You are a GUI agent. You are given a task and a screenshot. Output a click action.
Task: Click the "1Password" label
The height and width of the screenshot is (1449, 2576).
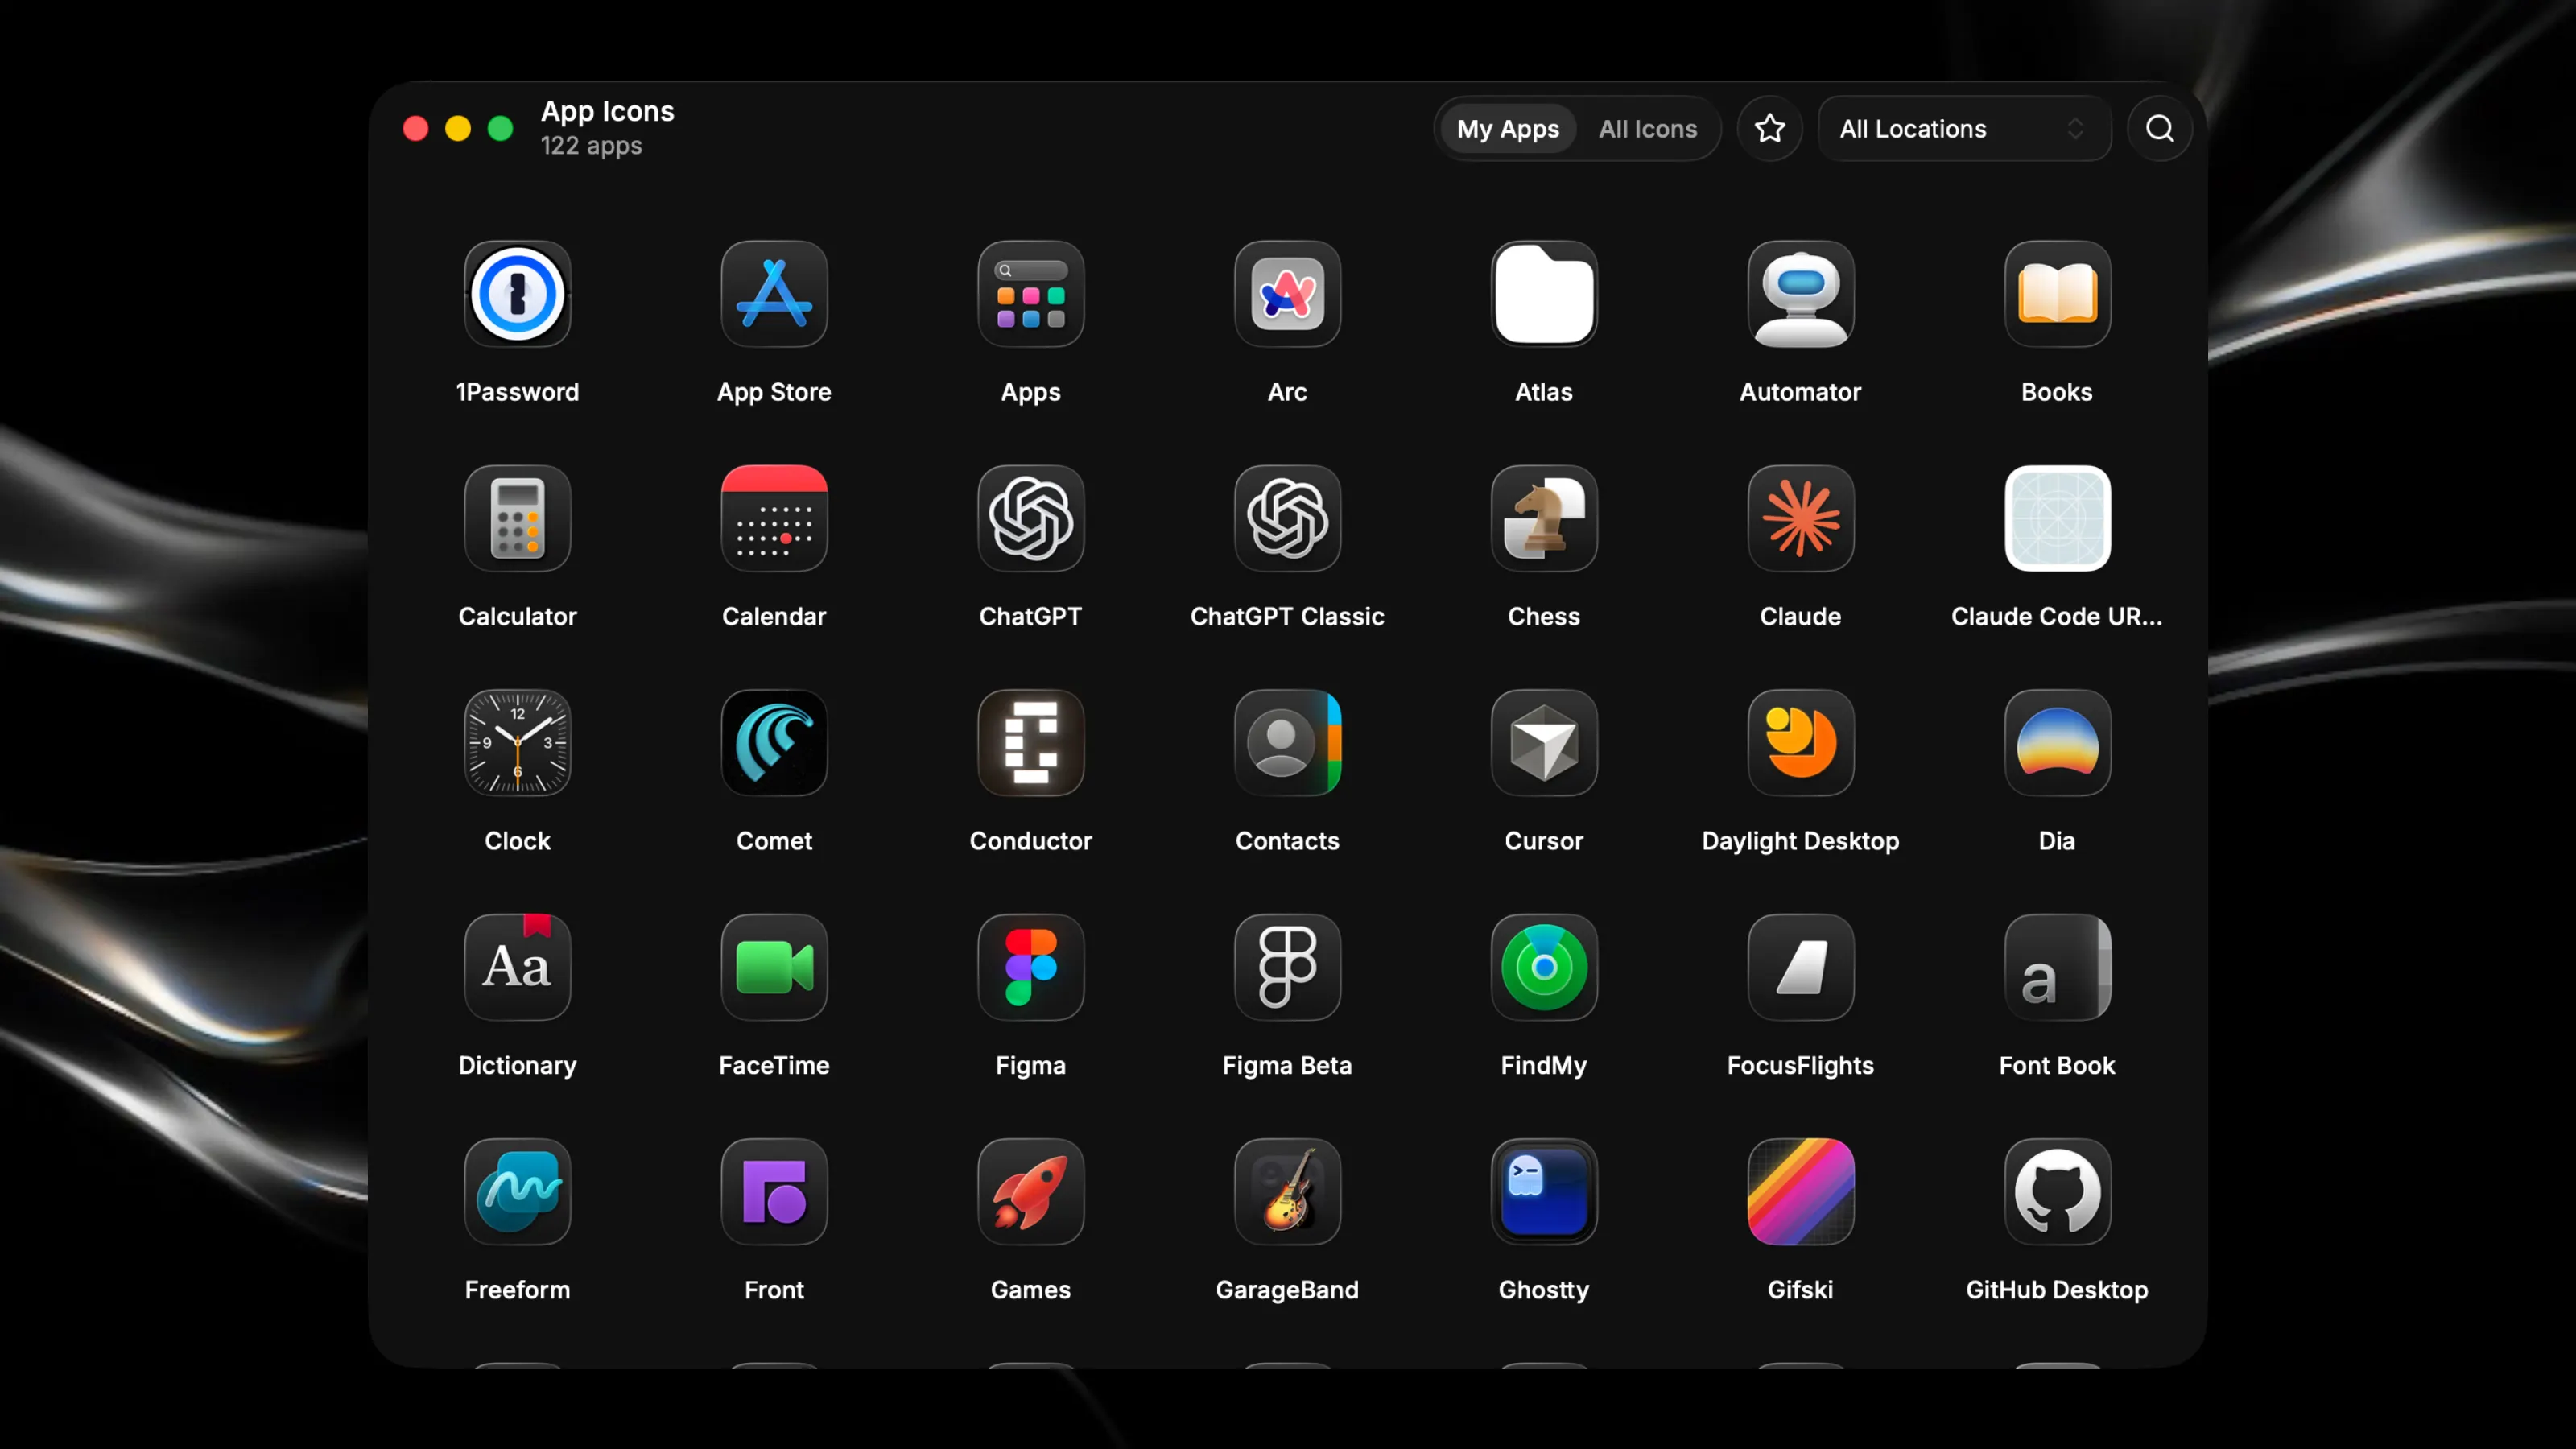tap(517, 392)
